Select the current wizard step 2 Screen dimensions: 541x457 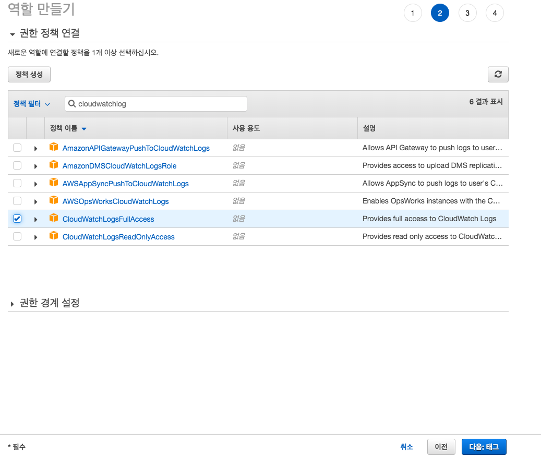click(440, 13)
